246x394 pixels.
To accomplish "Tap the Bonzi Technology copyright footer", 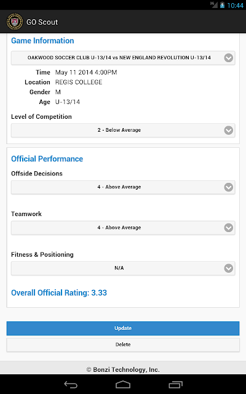I will coord(123,369).
